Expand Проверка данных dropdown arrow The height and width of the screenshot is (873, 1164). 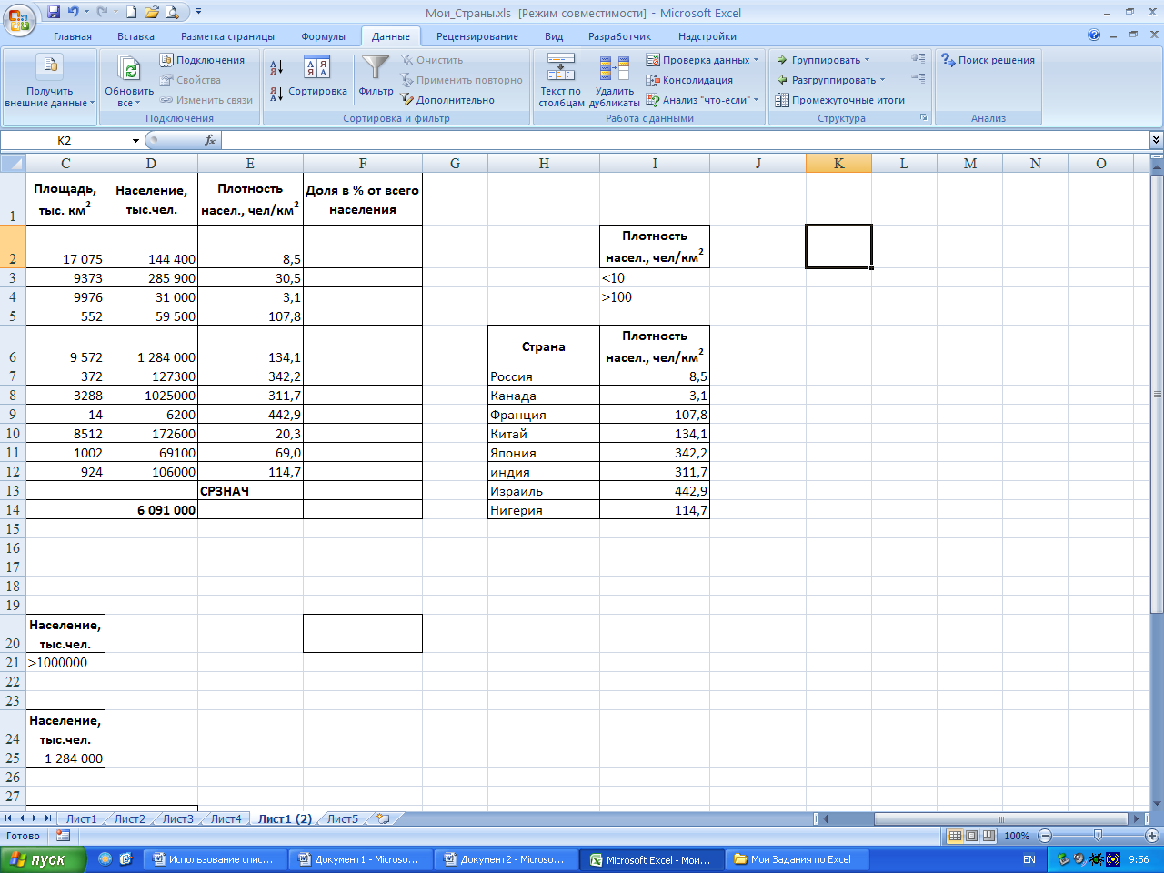pos(756,60)
